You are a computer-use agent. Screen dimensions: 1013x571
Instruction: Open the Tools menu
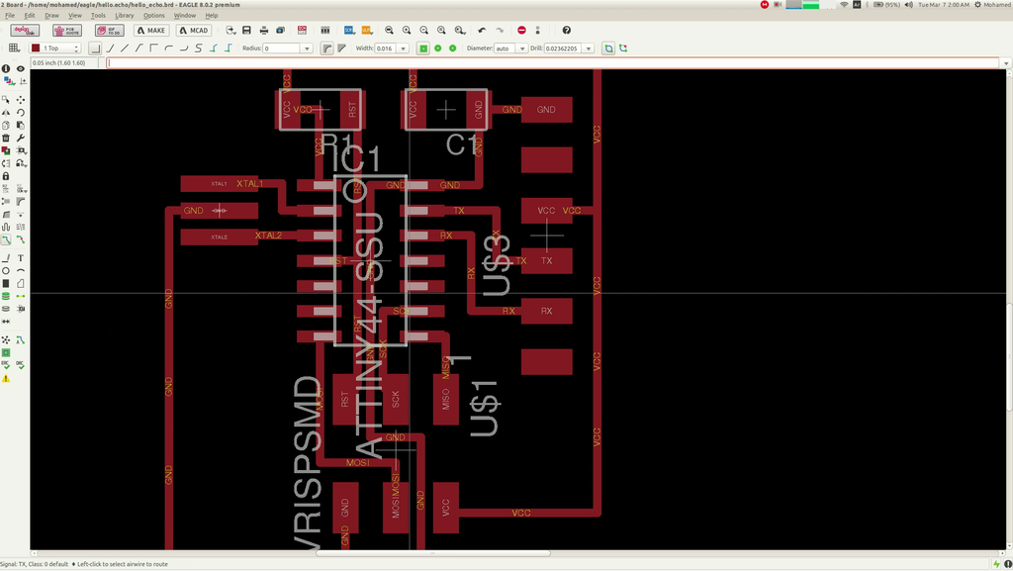(x=98, y=16)
